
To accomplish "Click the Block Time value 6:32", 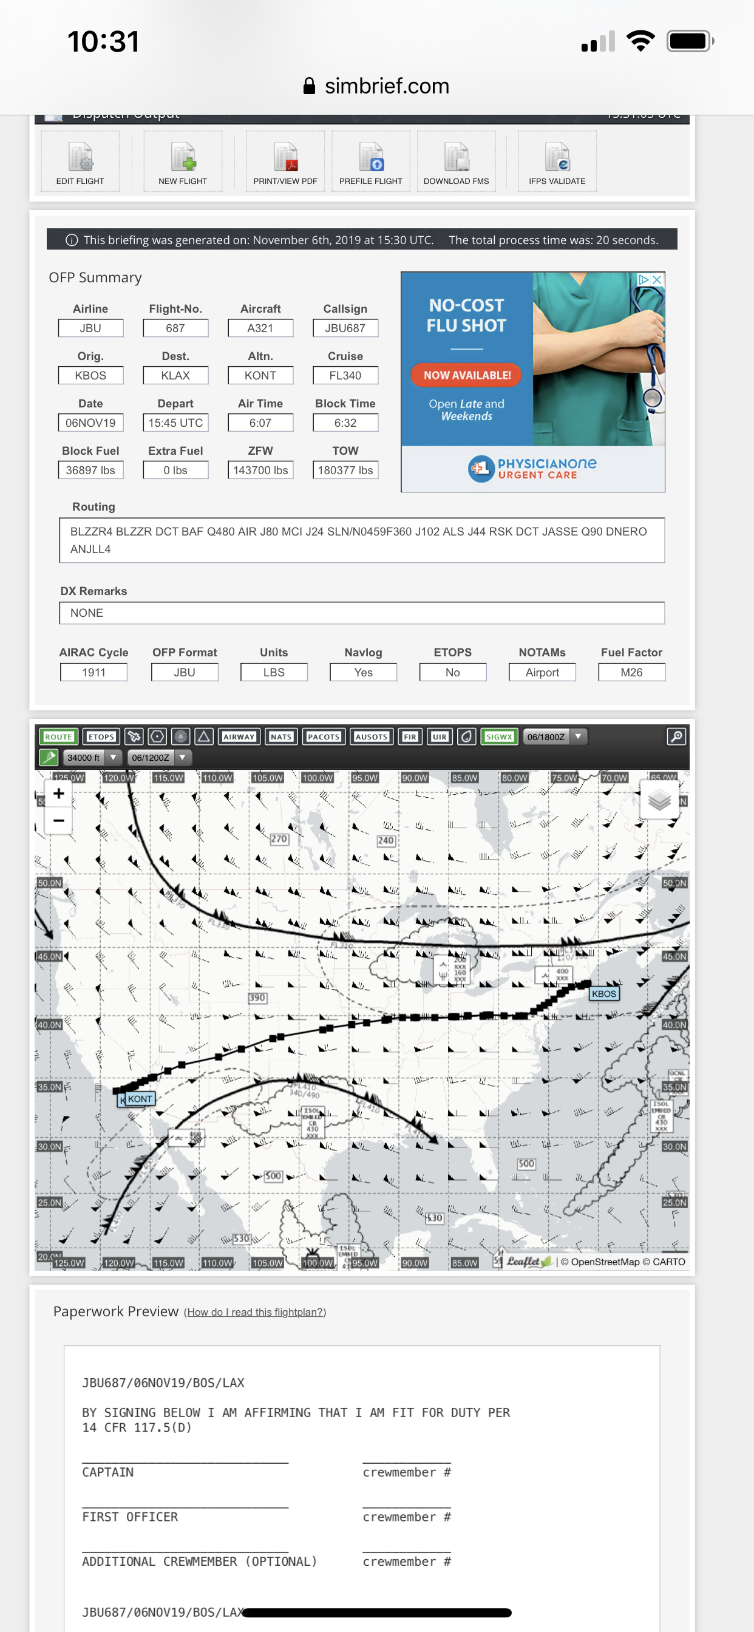I will (x=345, y=423).
